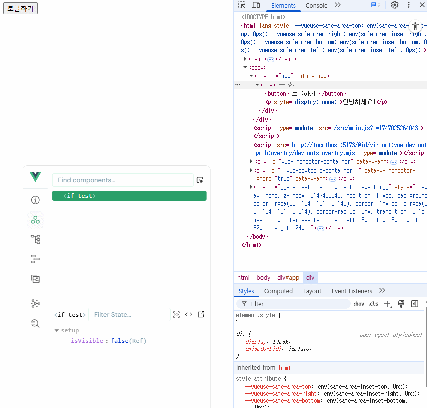Screen dimensions: 427x408
Task: Toggle the computed styles sidebar icon
Action: [415, 304]
